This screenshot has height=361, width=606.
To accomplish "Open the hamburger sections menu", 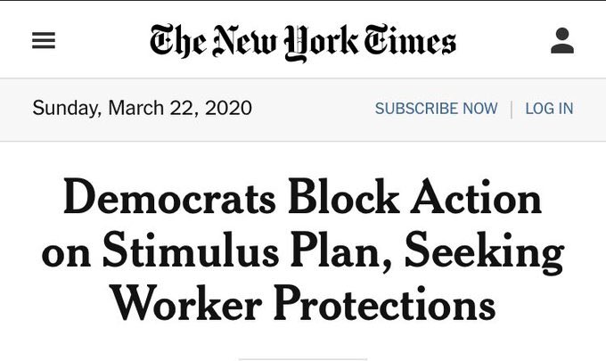I will [44, 41].
